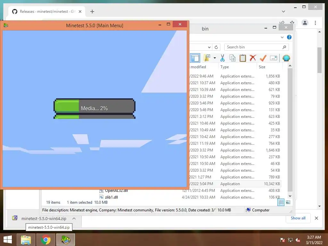
Task: Click the Computer zone label in status bar
Action: pos(261,210)
